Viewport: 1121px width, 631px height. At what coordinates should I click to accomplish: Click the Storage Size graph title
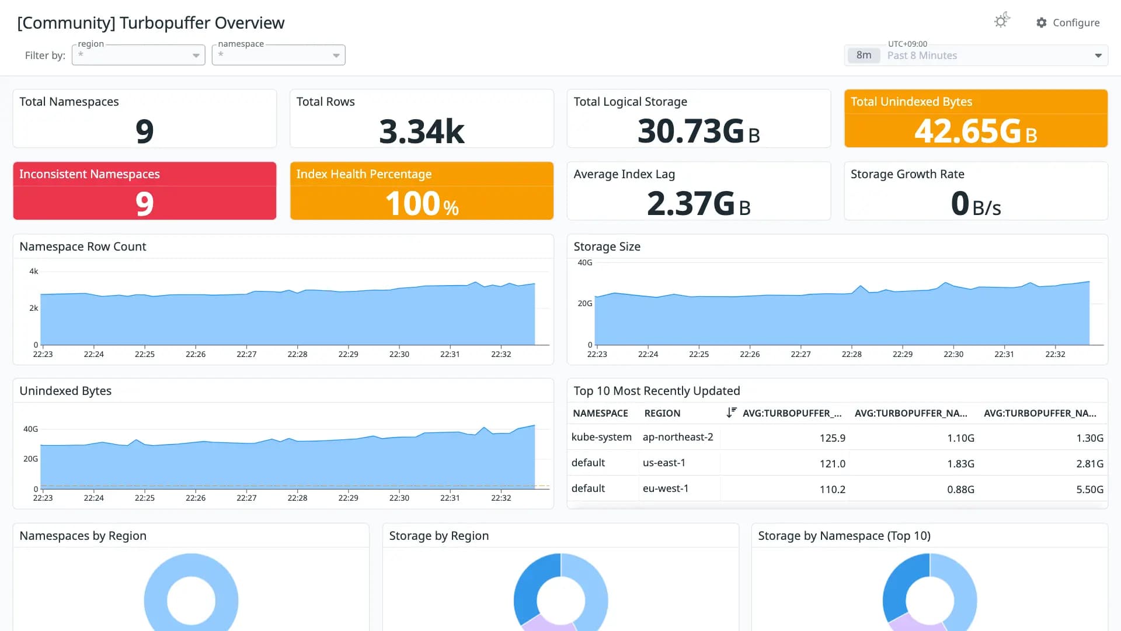point(607,247)
